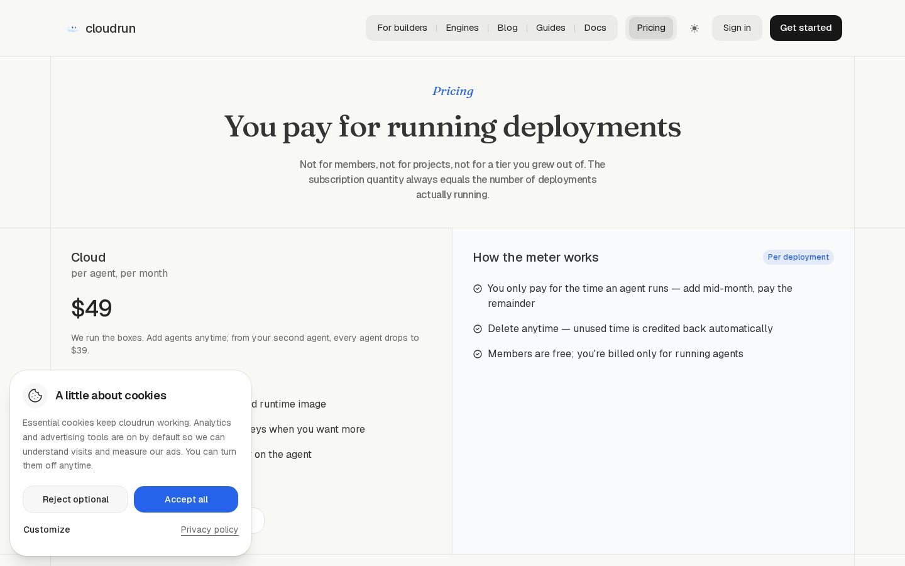Click the check icon beside 'Members are free'
The width and height of the screenshot is (905, 566).
coord(478,354)
